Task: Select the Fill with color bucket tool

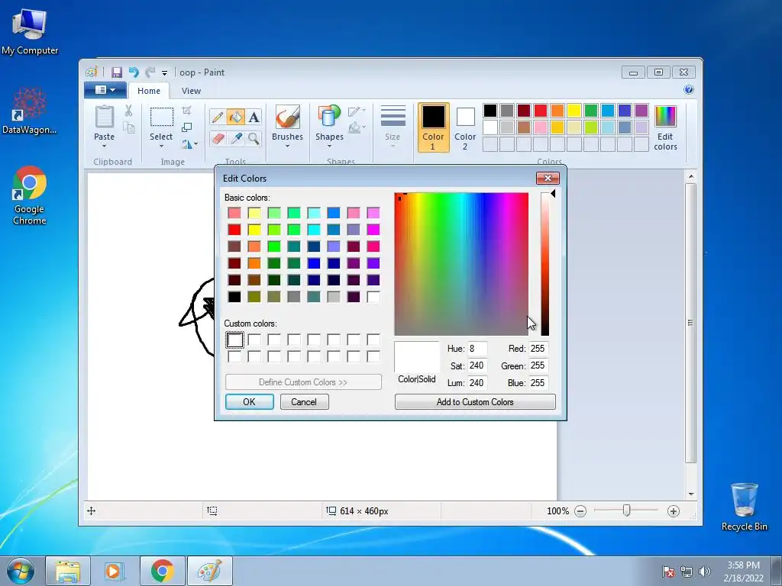Action: coord(235,117)
